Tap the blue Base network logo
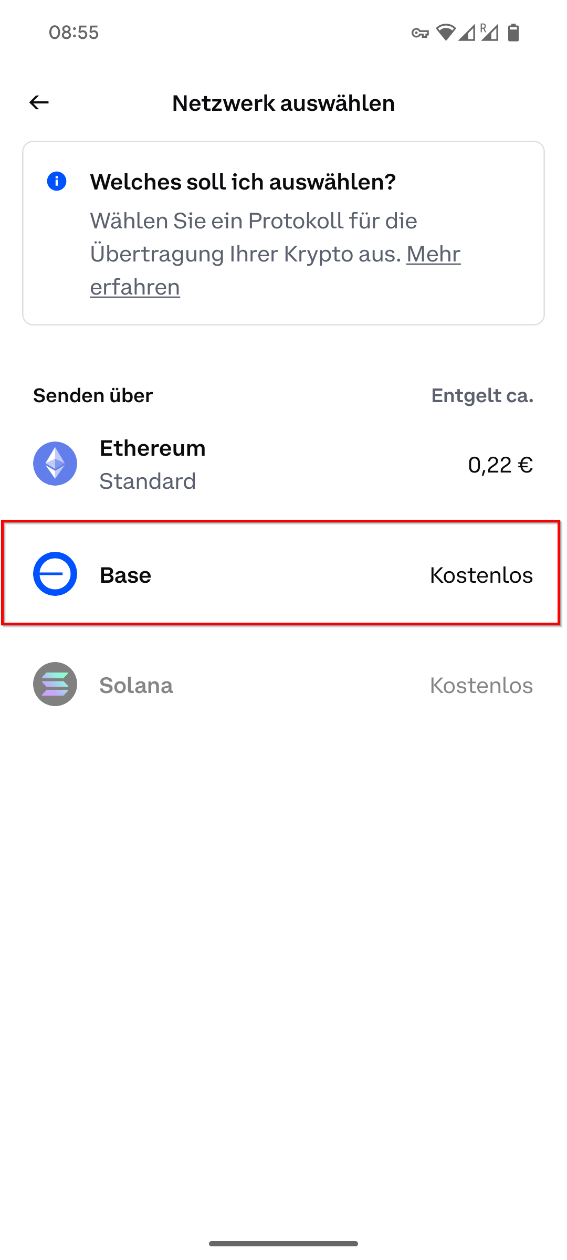This screenshot has width=567, height=1260. (55, 574)
